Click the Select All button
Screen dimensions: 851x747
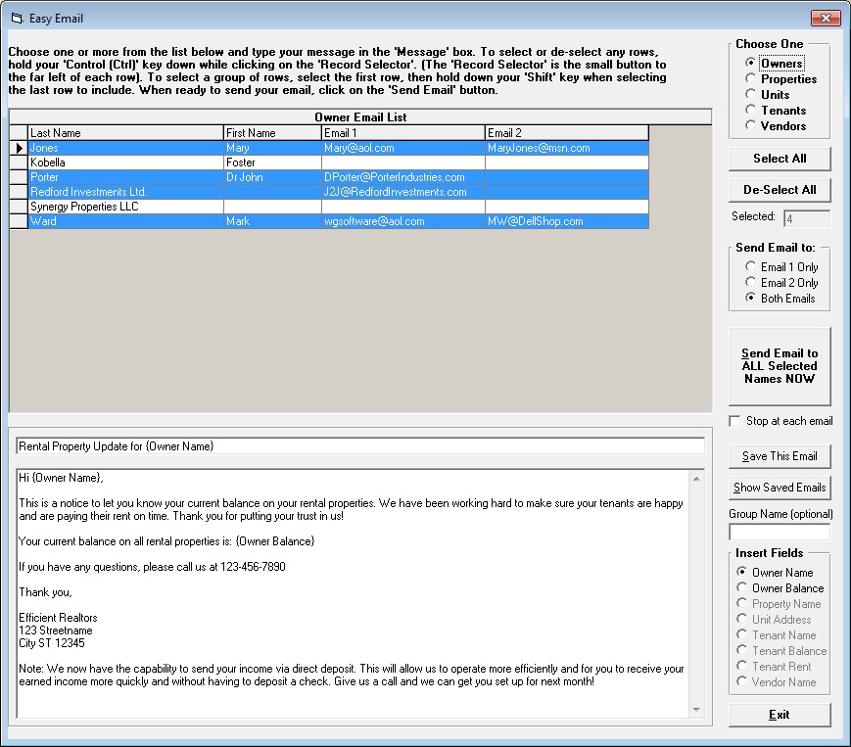(779, 159)
